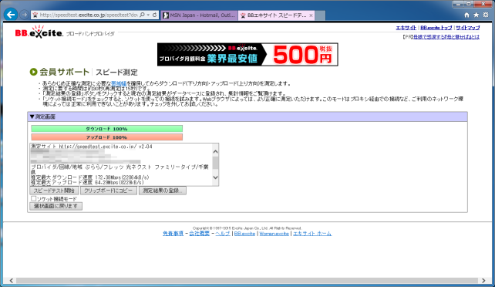The width and height of the screenshot is (495, 287).
Task: Open the ヘルプ footer link
Action: [x=223, y=234]
